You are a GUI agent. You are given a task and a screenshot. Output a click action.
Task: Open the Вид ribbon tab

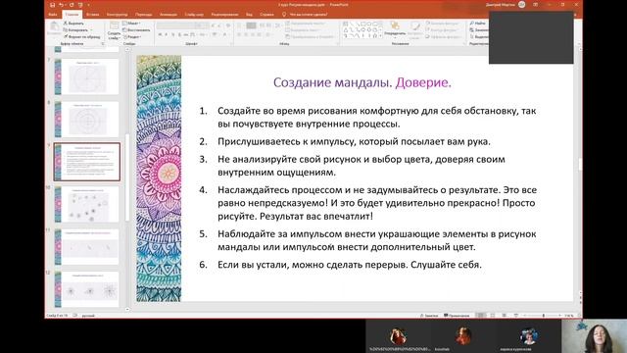tap(249, 15)
